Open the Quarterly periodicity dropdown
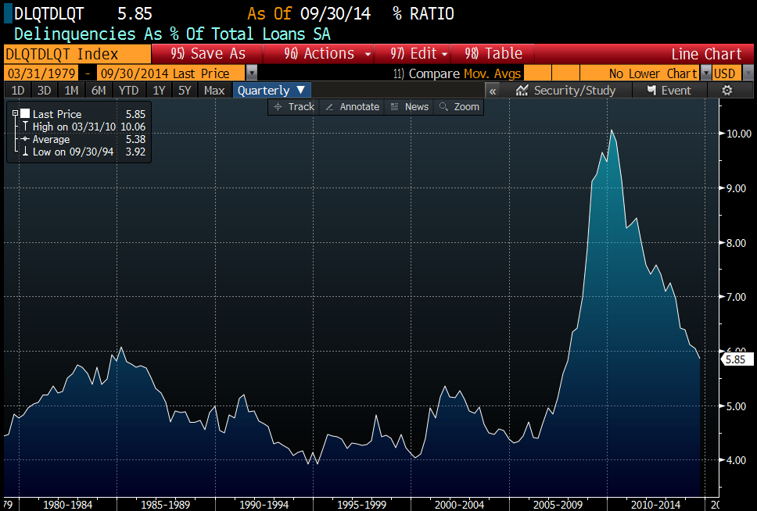The height and width of the screenshot is (511, 757). 271,91
